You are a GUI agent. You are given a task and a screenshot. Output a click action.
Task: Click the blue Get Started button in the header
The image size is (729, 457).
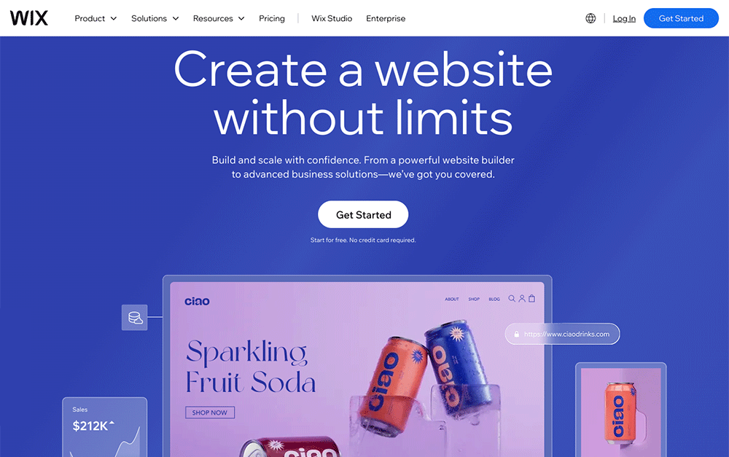(x=681, y=18)
